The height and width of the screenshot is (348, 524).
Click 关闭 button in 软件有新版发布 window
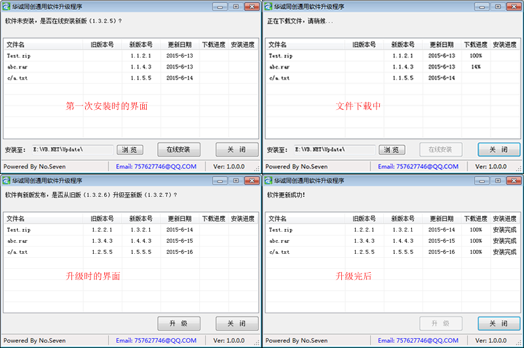click(x=237, y=323)
